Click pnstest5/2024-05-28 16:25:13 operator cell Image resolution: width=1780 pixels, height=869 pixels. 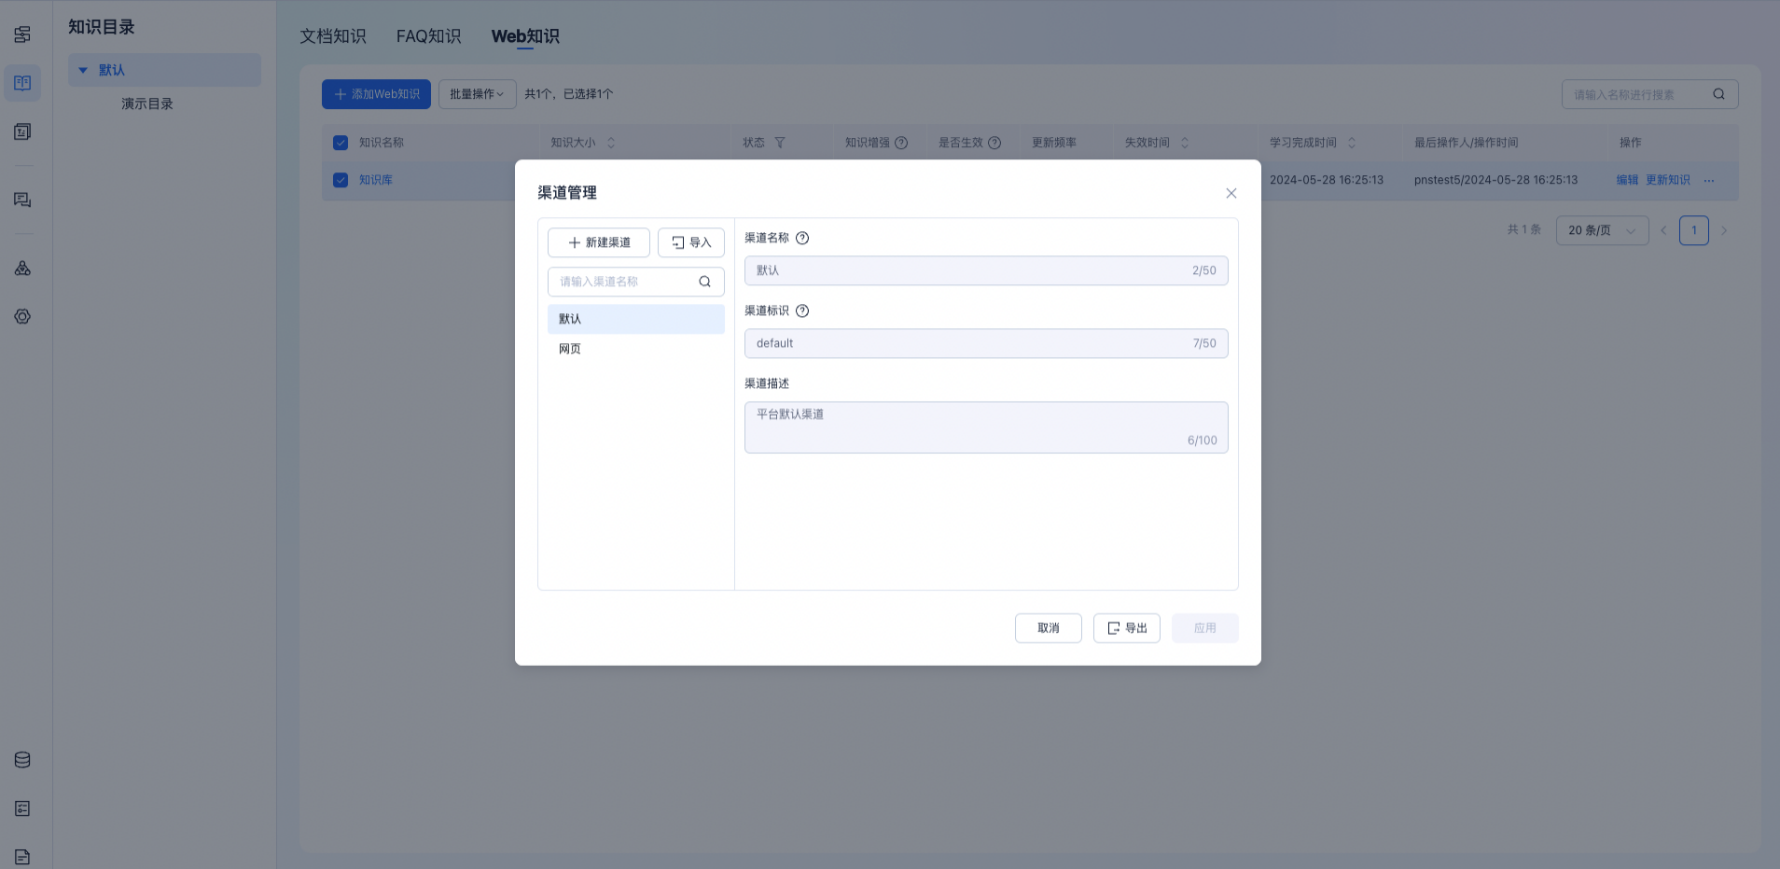click(1495, 180)
